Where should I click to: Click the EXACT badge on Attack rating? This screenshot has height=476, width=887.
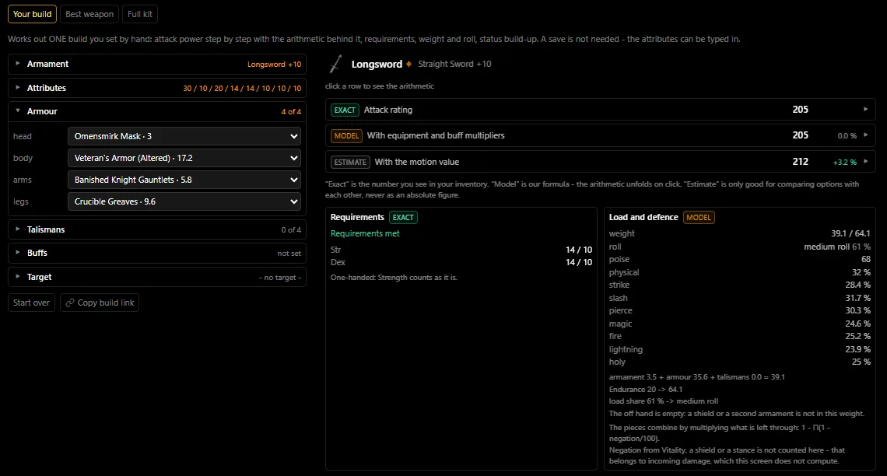pos(345,110)
